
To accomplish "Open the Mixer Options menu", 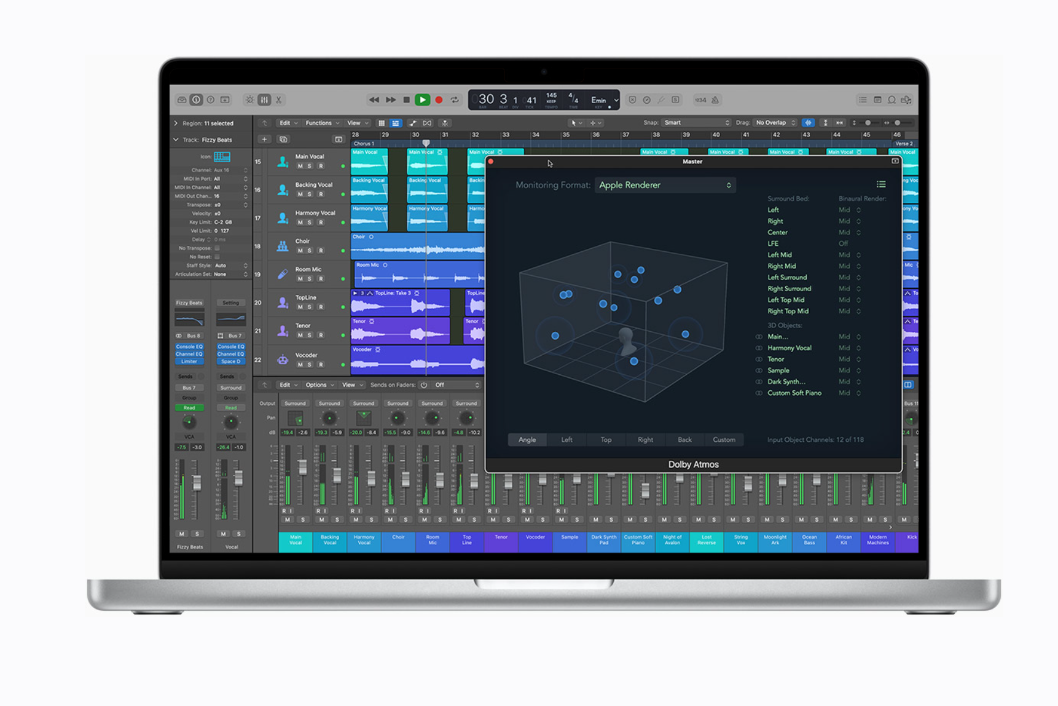I will click(319, 385).
